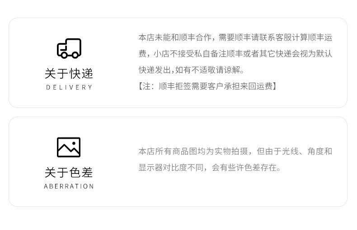Click the line starting 显示器对比度不同
357x230 pixels.
click(x=210, y=168)
